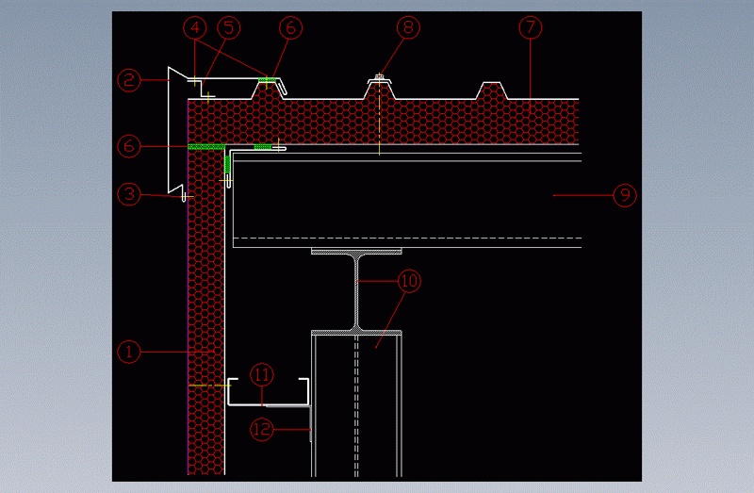Select callout 11 inside the C-channel
The image size is (754, 493).
261,374
